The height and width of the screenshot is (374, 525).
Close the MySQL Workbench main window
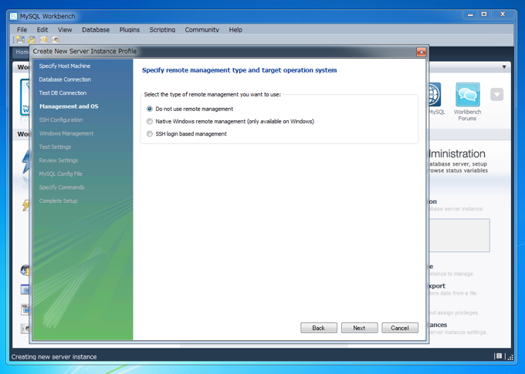point(503,15)
